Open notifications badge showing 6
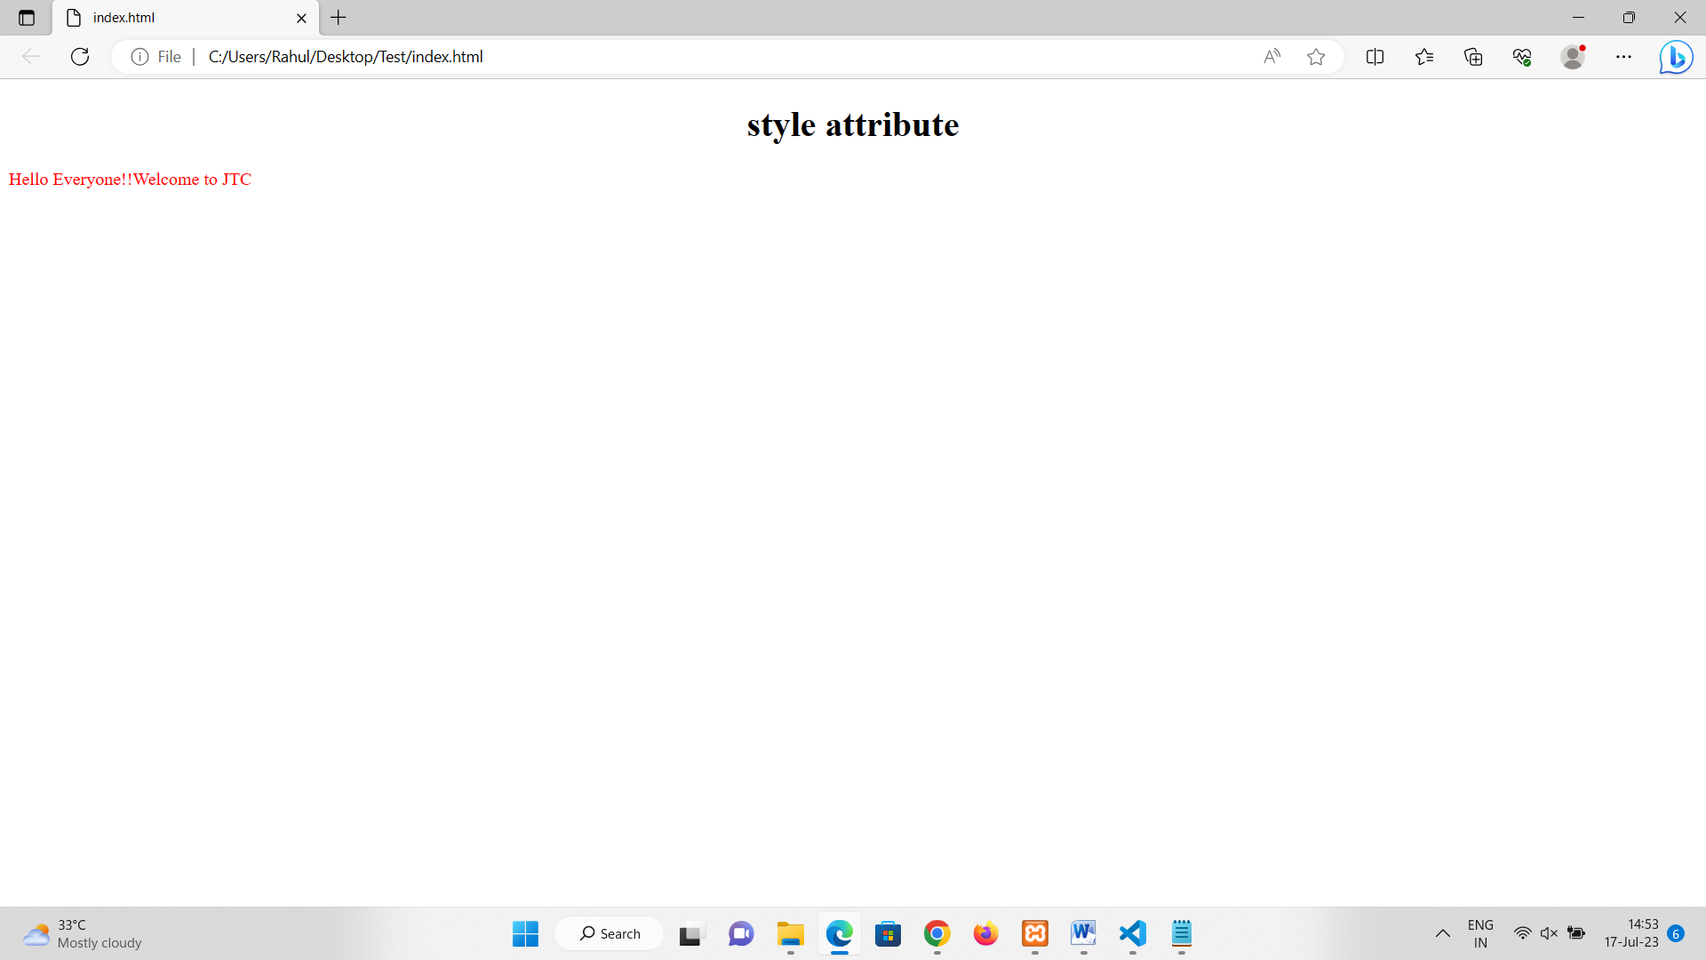The height and width of the screenshot is (960, 1706). [1676, 933]
